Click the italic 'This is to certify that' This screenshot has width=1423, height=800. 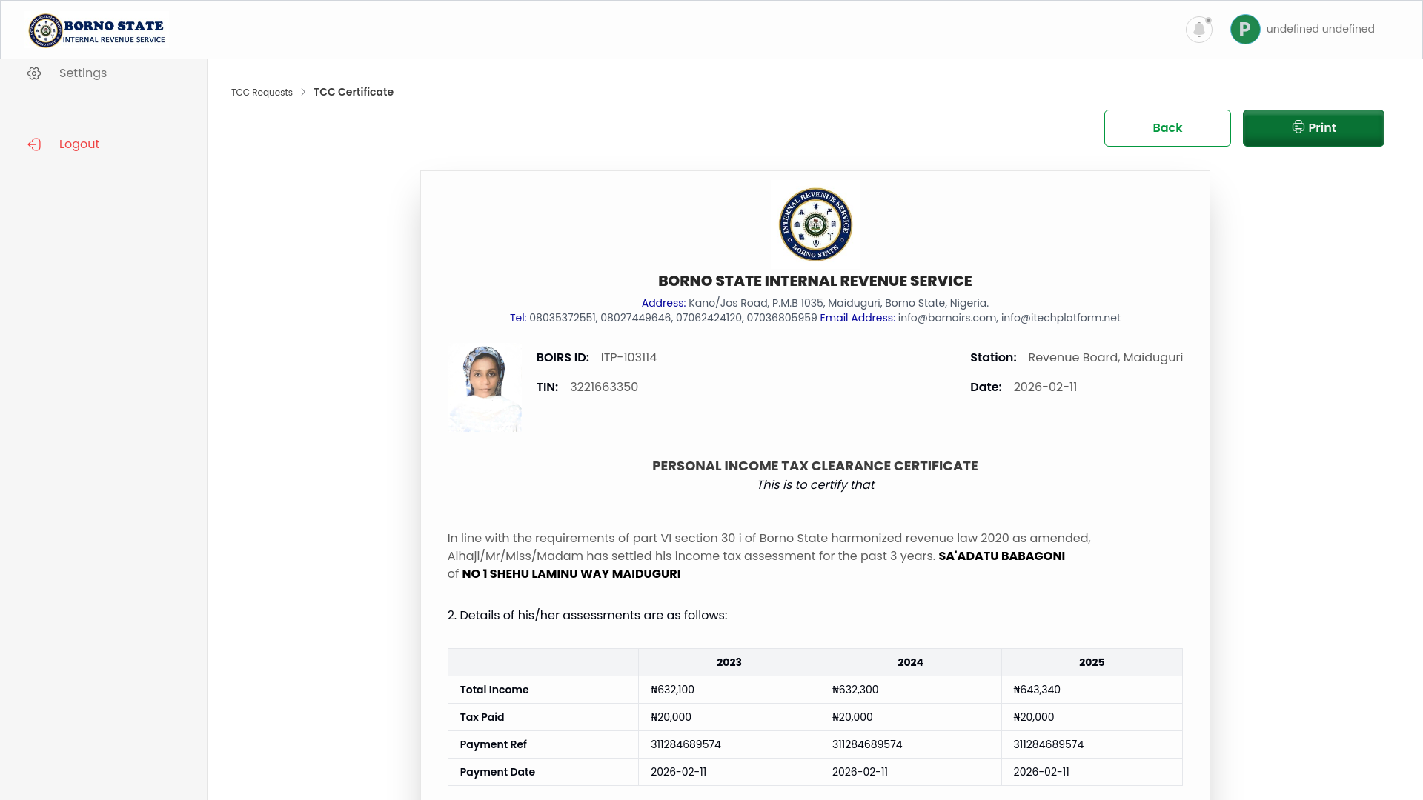point(815,485)
